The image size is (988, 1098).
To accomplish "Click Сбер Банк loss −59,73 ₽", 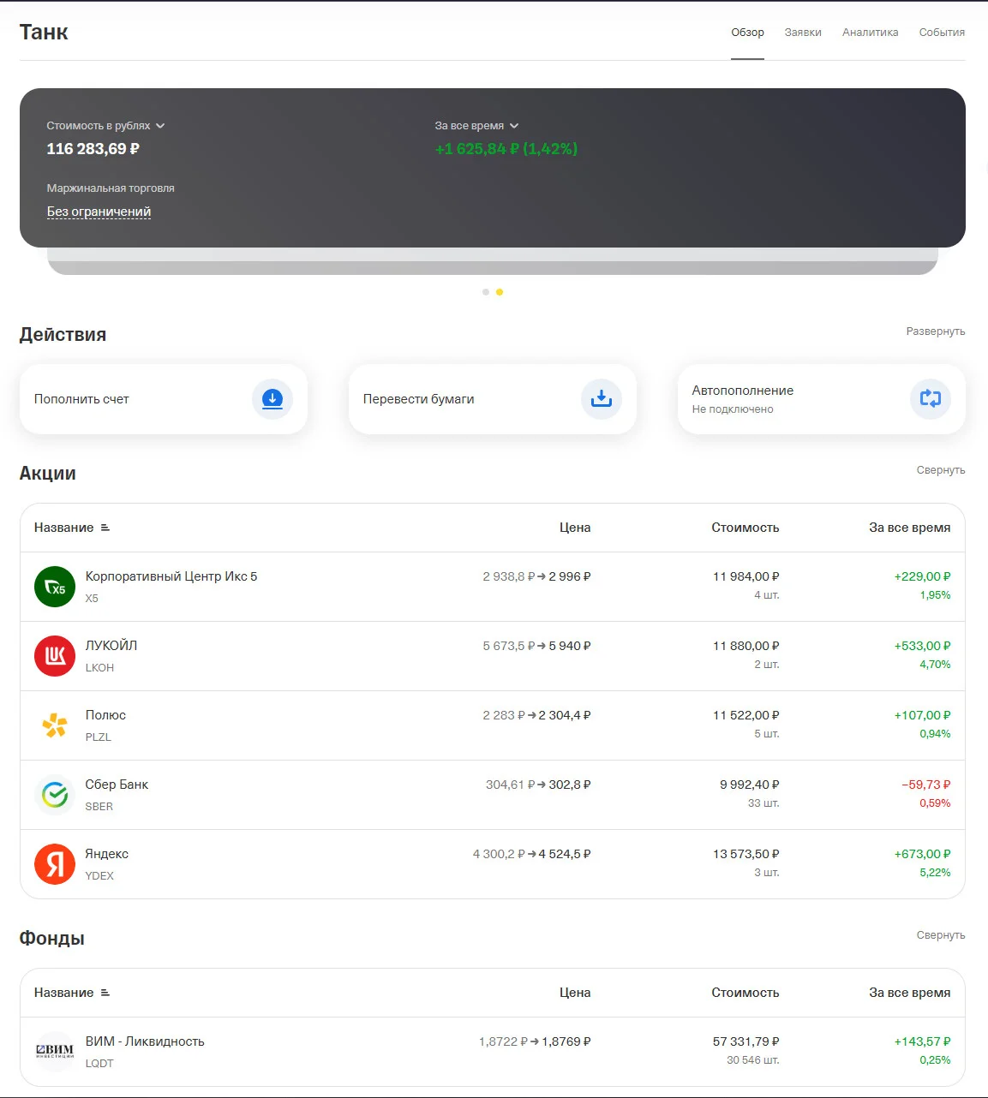I will pos(926,785).
